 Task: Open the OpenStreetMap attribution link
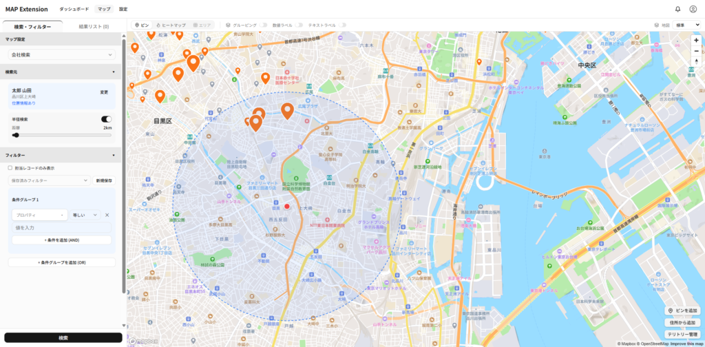point(654,344)
